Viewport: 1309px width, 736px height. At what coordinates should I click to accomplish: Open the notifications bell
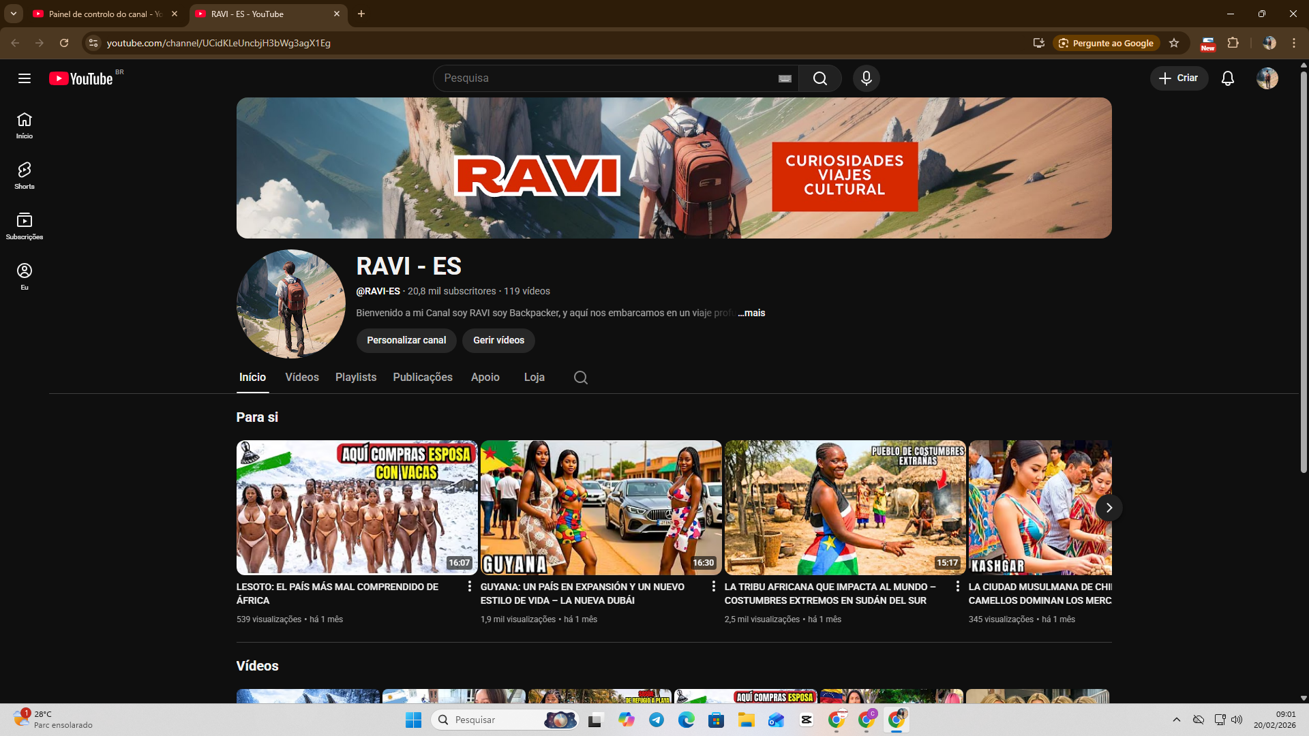pos(1227,78)
